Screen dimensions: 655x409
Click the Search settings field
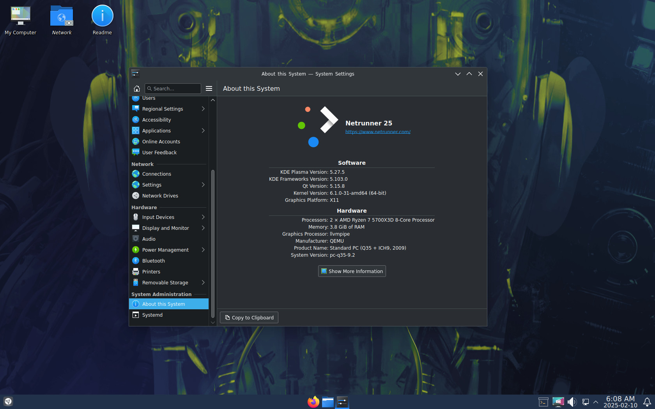click(x=173, y=88)
